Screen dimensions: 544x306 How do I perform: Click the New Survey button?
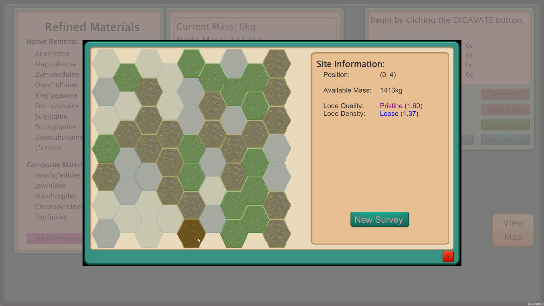[x=380, y=220]
